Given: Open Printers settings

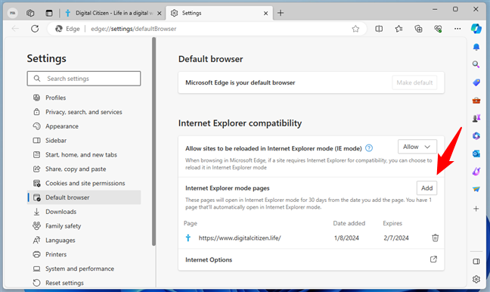Looking at the screenshot, I should click(84, 254).
